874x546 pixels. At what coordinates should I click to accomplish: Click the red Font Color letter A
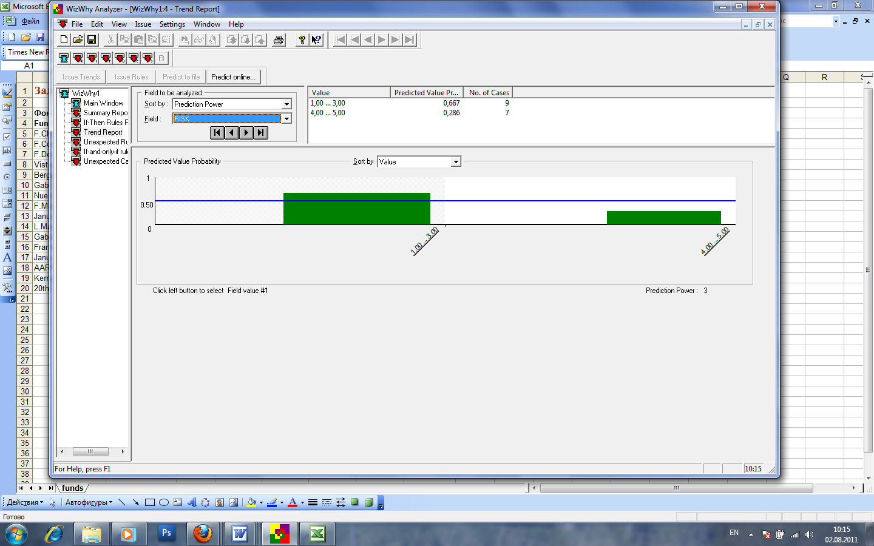pyautogui.click(x=293, y=502)
